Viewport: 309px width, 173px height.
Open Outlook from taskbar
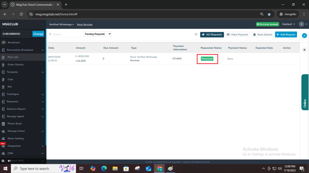(x=148, y=168)
